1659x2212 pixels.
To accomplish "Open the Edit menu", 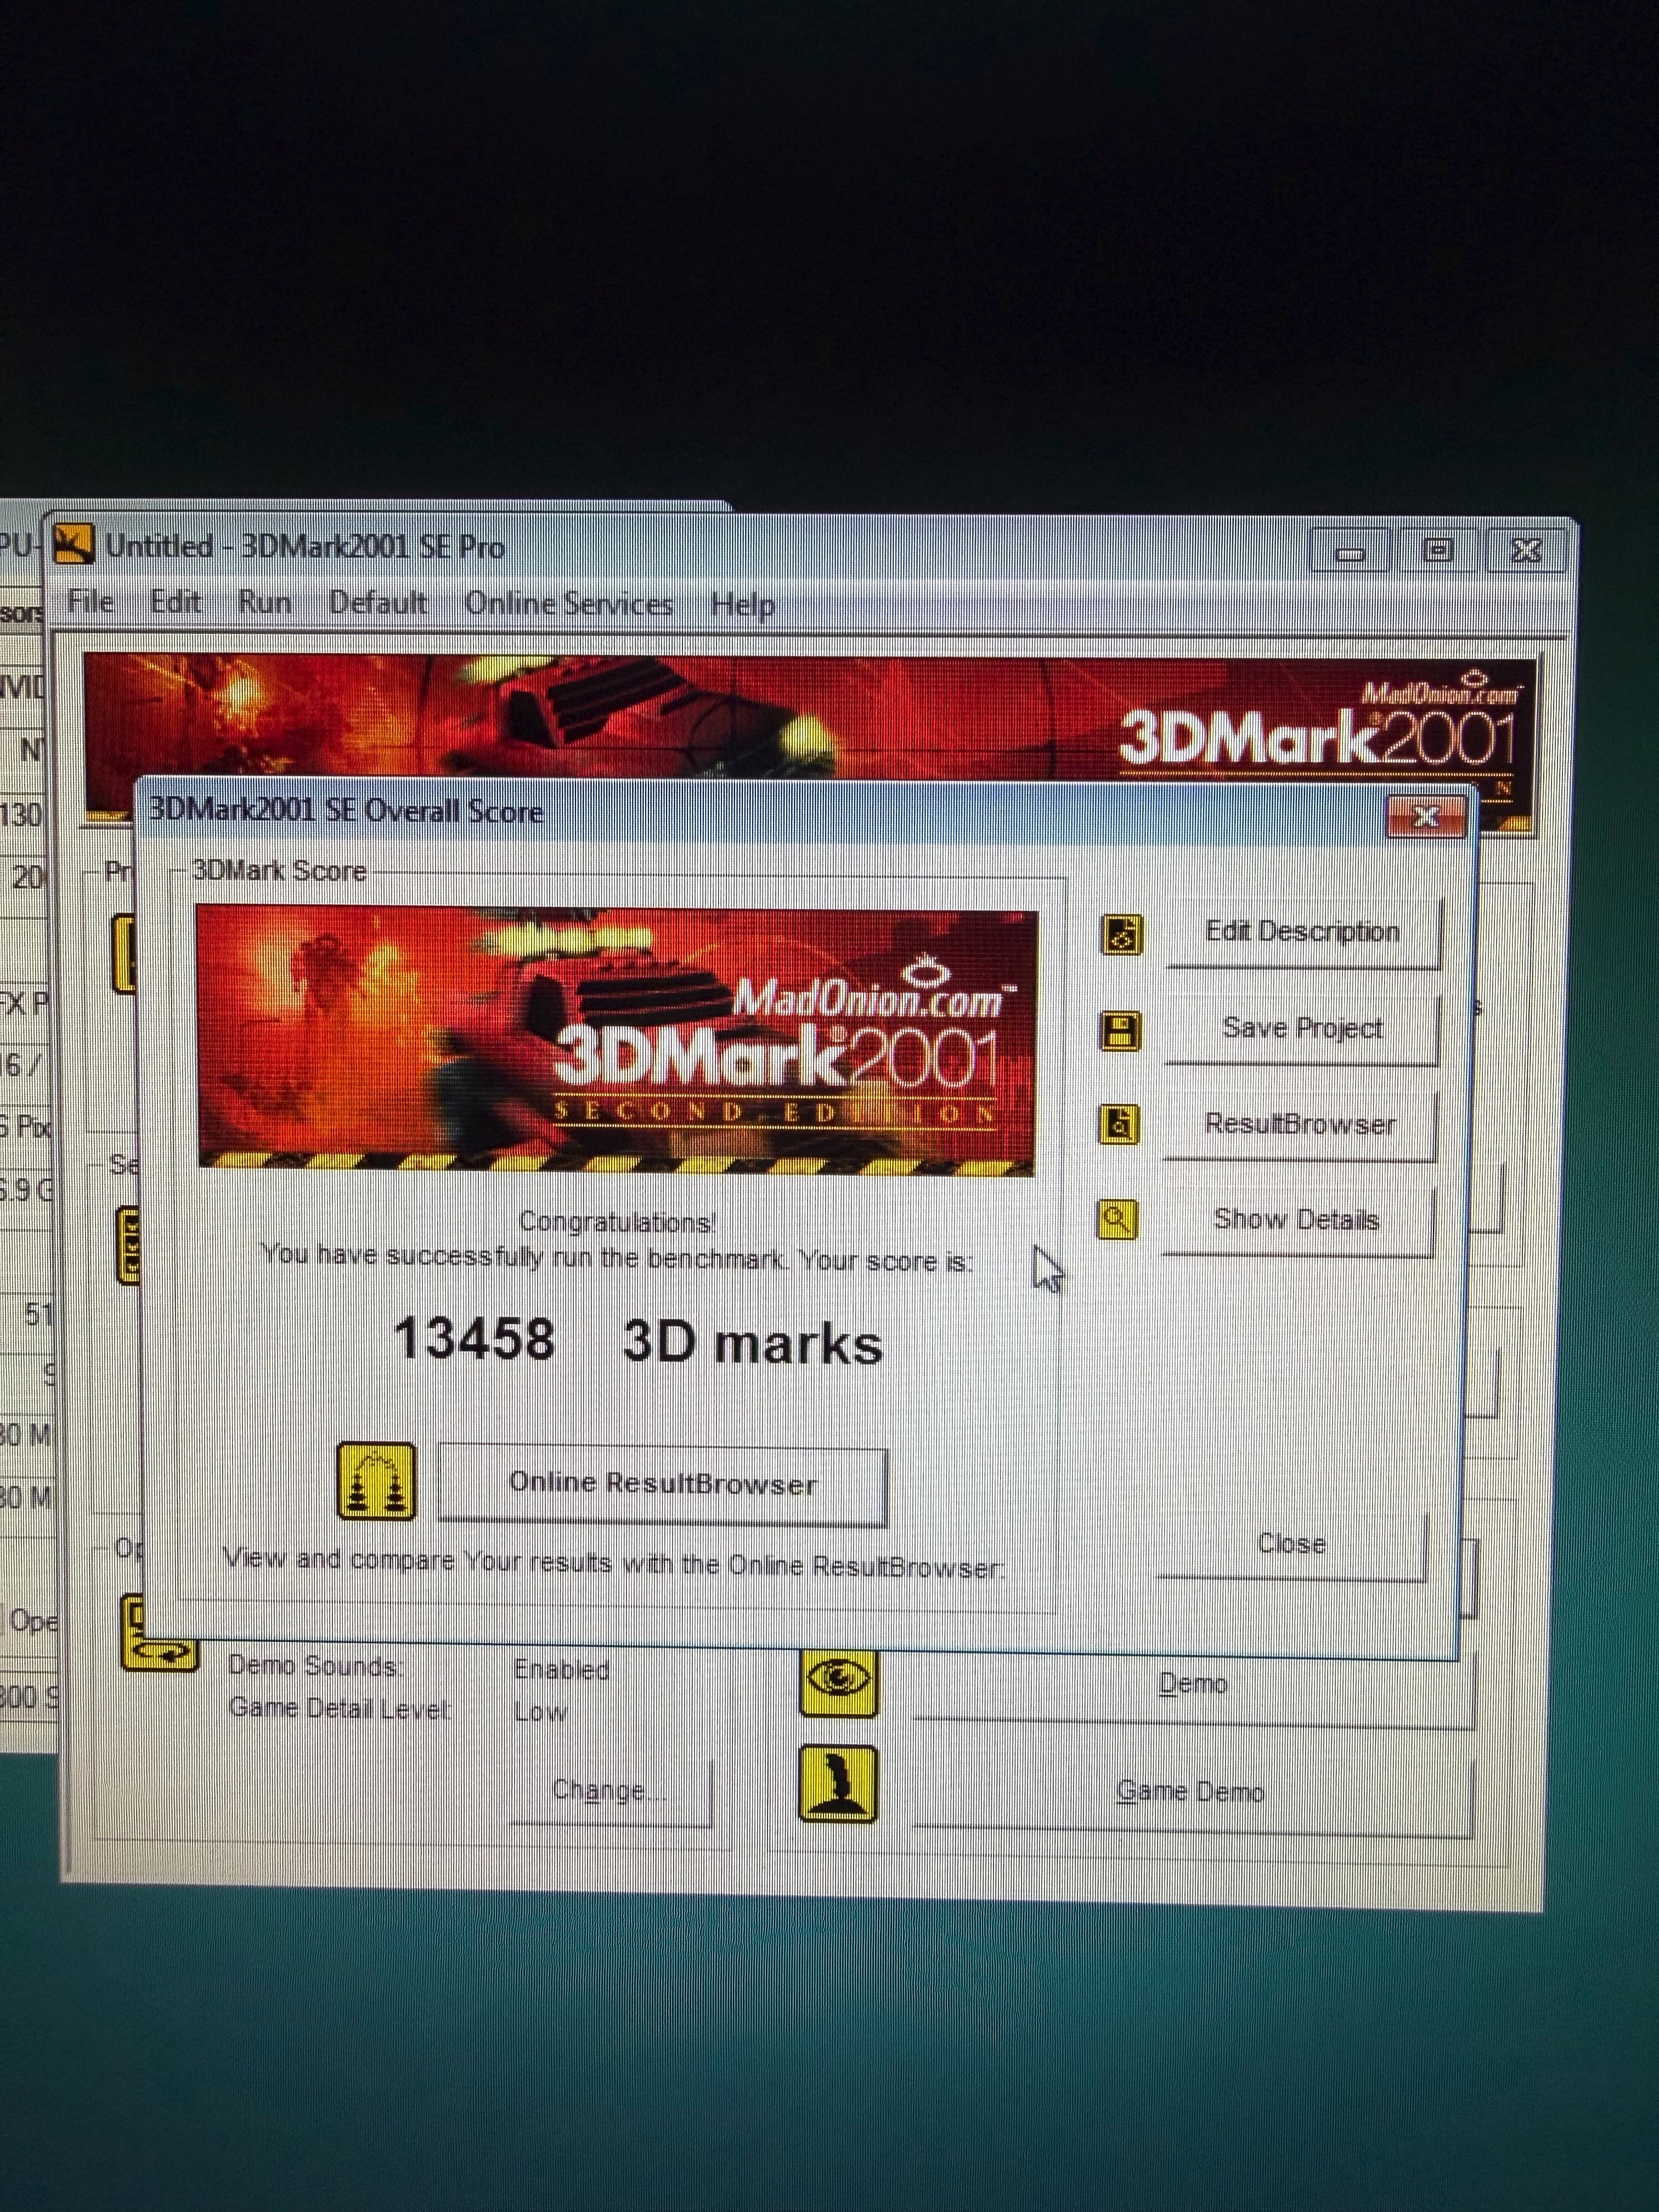I will [x=176, y=602].
